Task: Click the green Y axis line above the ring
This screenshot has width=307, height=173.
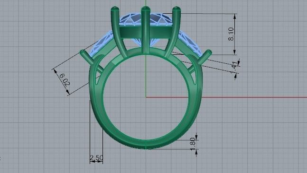Action: click(x=146, y=3)
